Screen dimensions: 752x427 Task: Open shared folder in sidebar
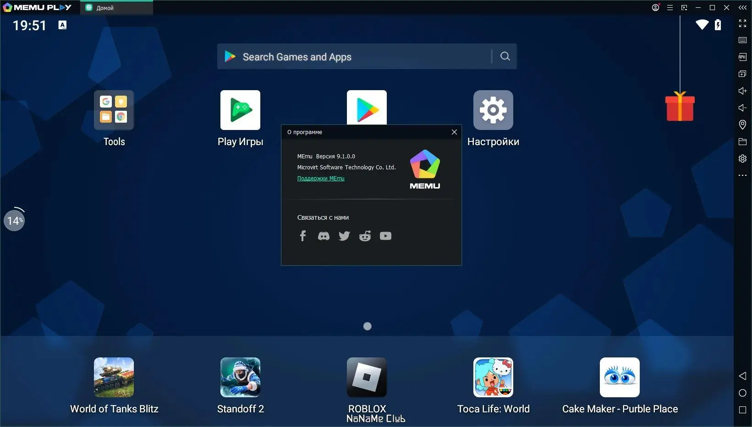click(x=743, y=141)
